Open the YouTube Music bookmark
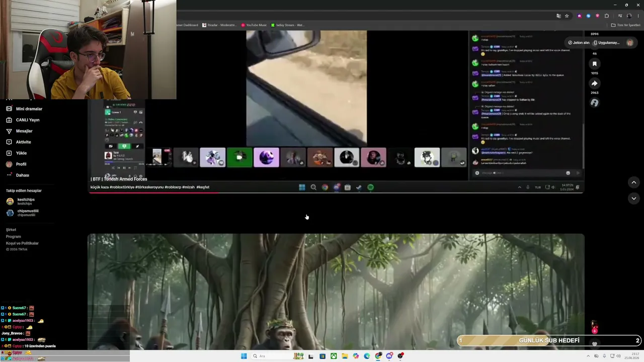Image resolution: width=644 pixels, height=362 pixels. coord(254,25)
